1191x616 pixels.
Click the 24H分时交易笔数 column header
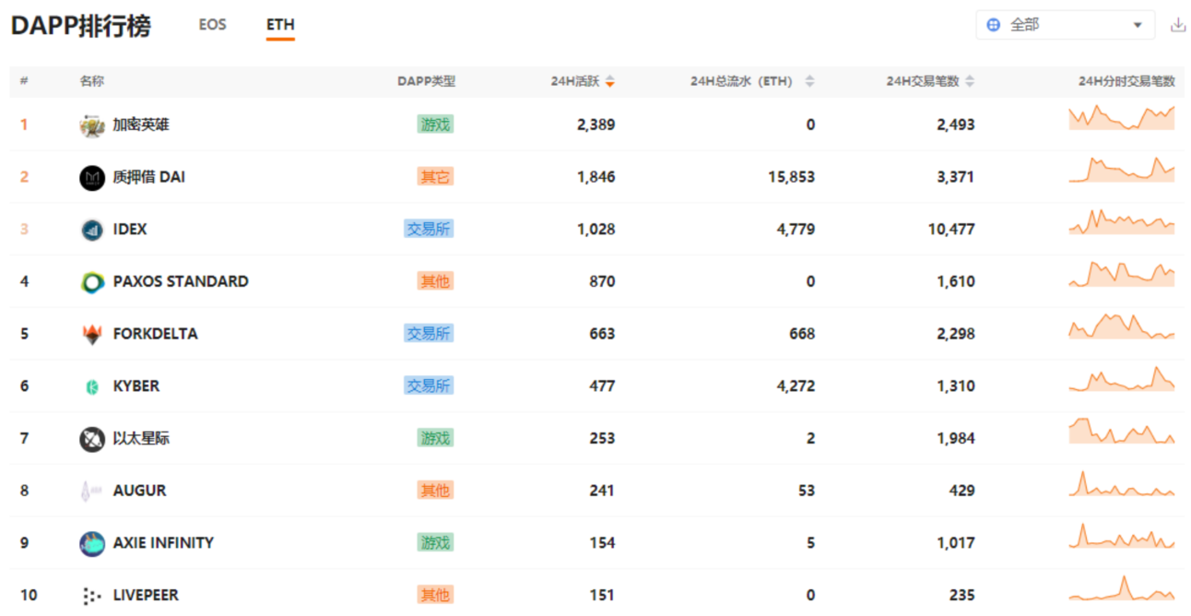coord(1126,81)
